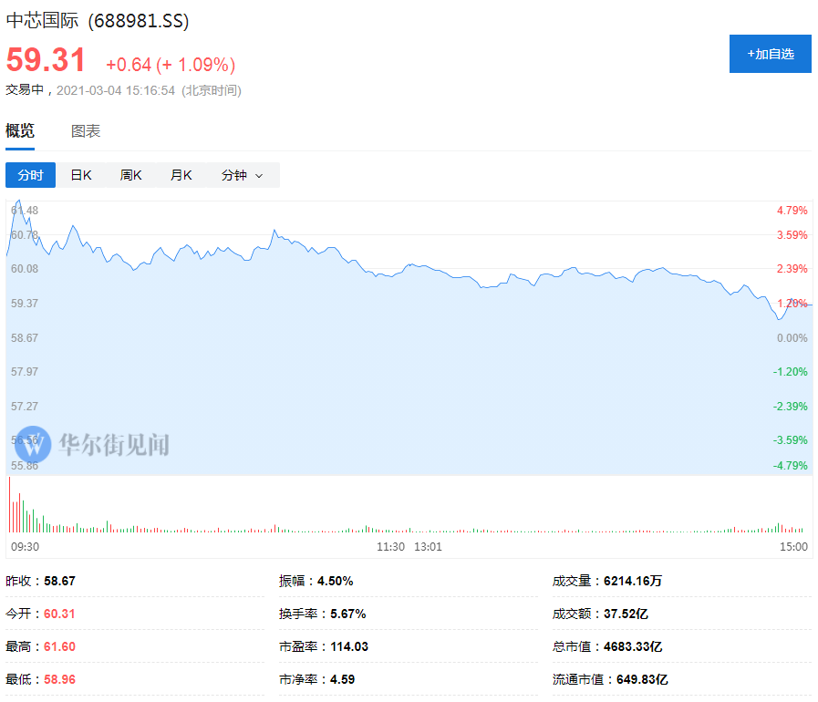Click the current price 59.31
Screen dimensions: 818x702
(46, 59)
